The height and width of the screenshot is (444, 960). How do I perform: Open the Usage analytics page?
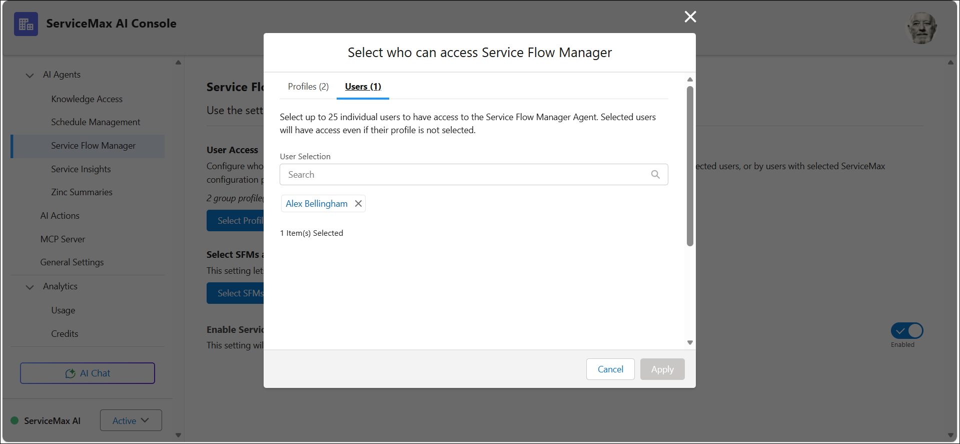tap(63, 310)
